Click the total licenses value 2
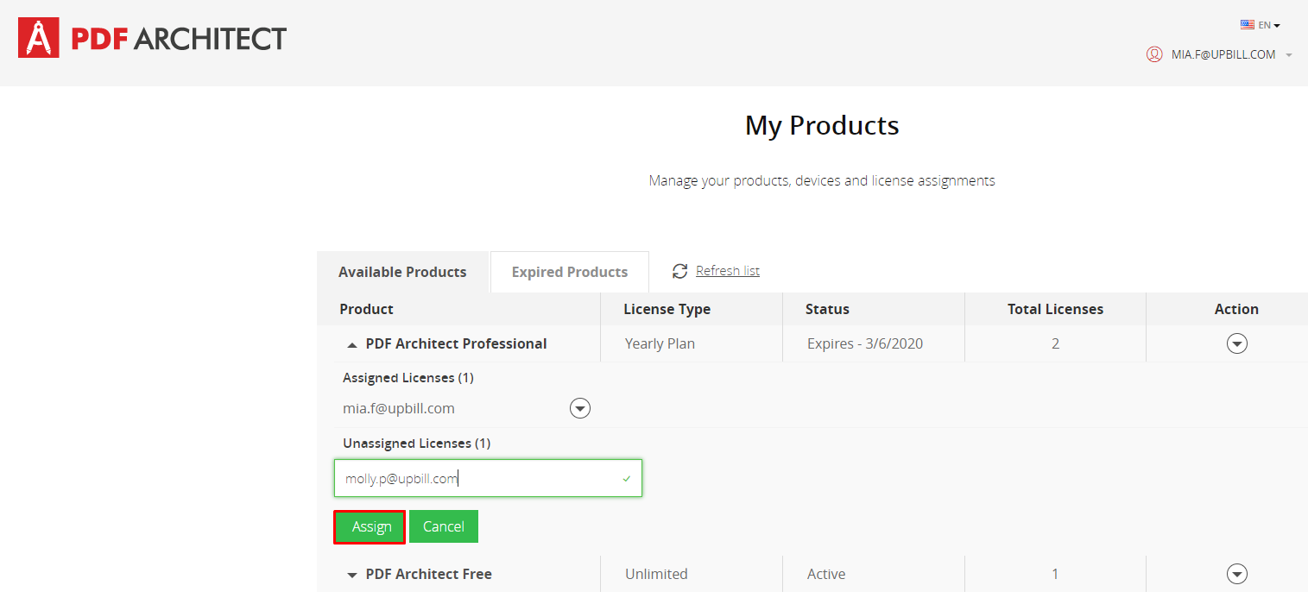The image size is (1308, 598). click(x=1055, y=343)
